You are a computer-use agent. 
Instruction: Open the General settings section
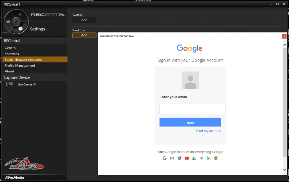[x=10, y=48]
